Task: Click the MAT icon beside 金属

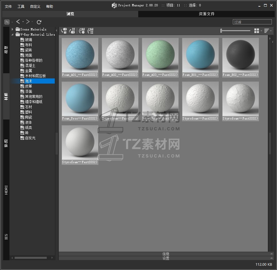Action: click(22, 71)
